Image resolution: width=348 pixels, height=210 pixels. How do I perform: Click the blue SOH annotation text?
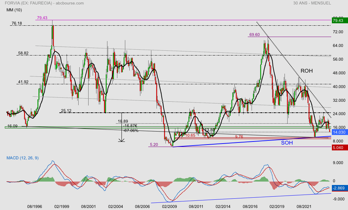click(287, 143)
